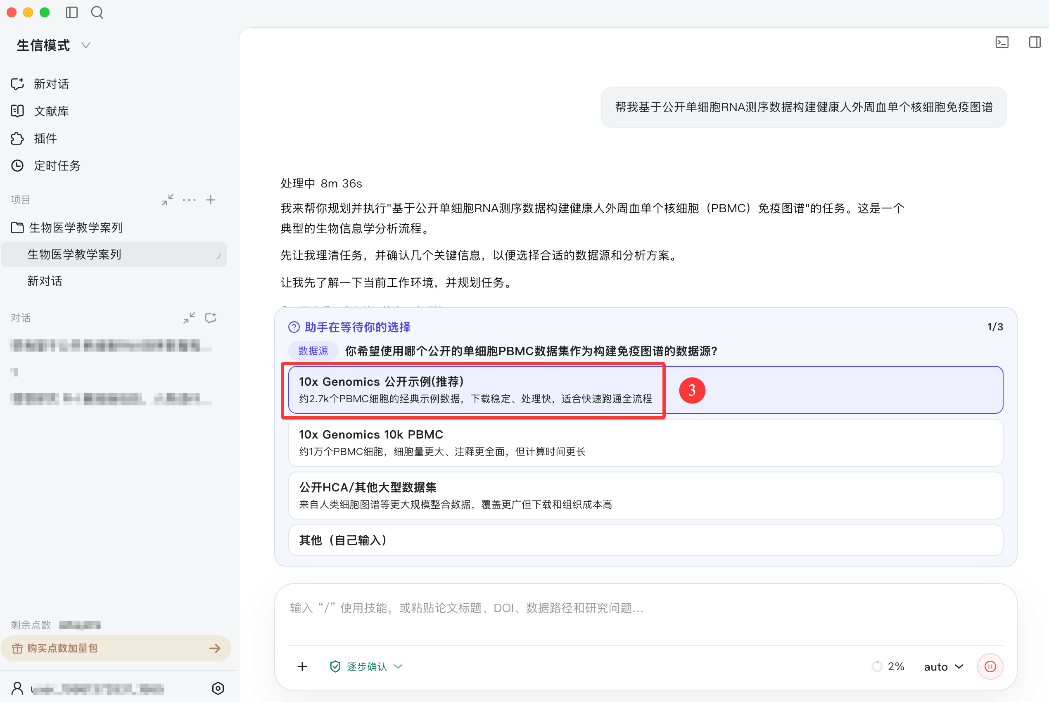This screenshot has width=1049, height=702.
Task: Create new chat in 对话 section
Action: [x=211, y=318]
